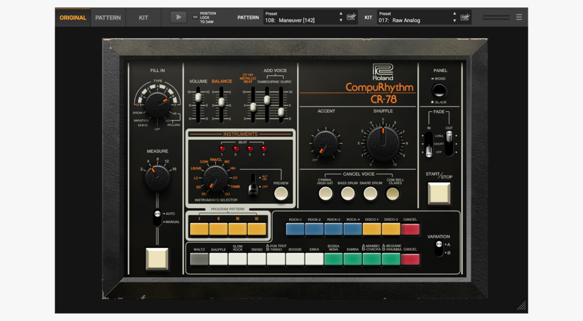Click the Measure knob
583x321 pixels.
[157, 178]
